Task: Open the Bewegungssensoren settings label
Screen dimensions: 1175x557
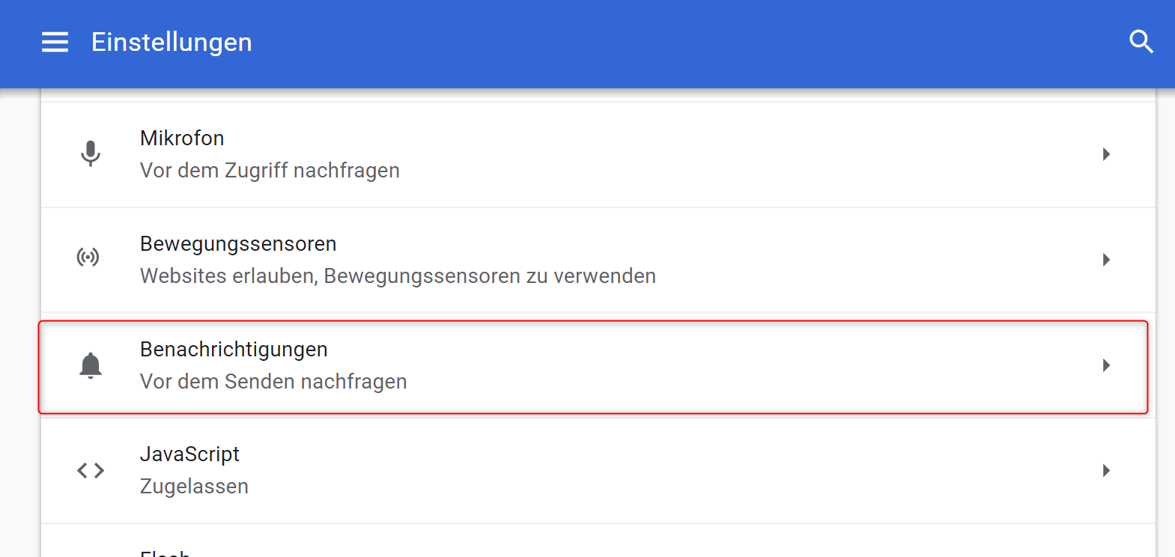Action: click(238, 244)
